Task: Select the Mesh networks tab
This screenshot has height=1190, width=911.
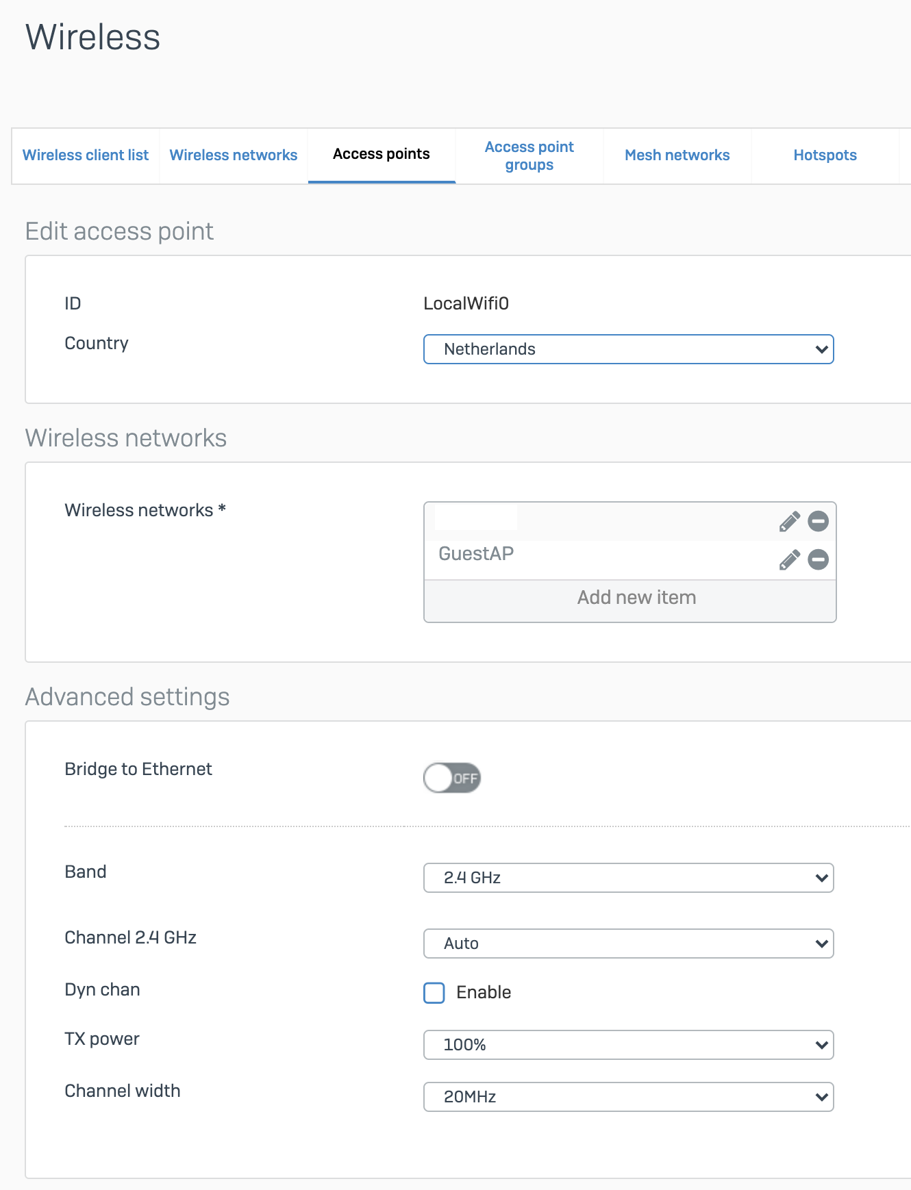Action: [677, 155]
